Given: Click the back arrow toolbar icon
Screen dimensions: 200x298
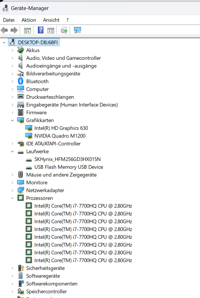Looking at the screenshot, I should [x=4, y=30].
